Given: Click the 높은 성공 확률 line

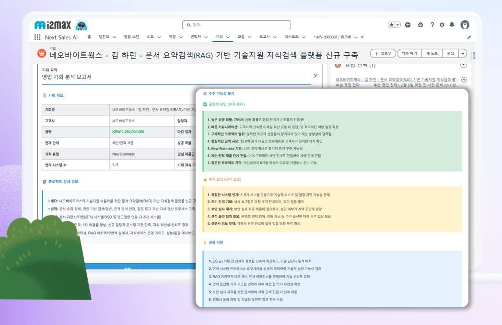Looking at the screenshot, I should point(256,120).
